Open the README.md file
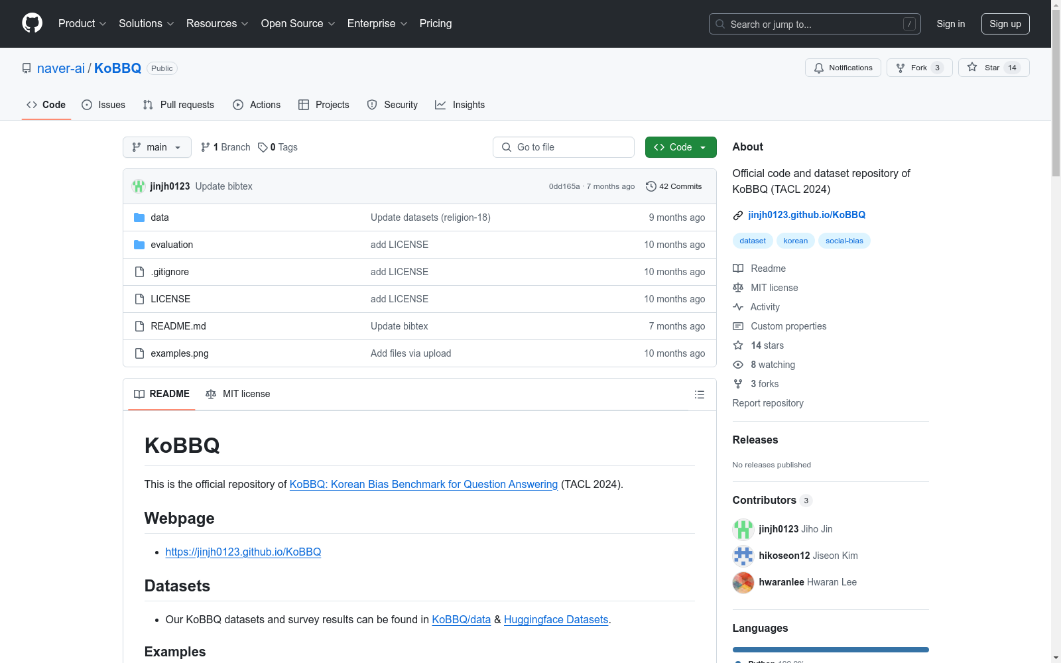 click(178, 326)
